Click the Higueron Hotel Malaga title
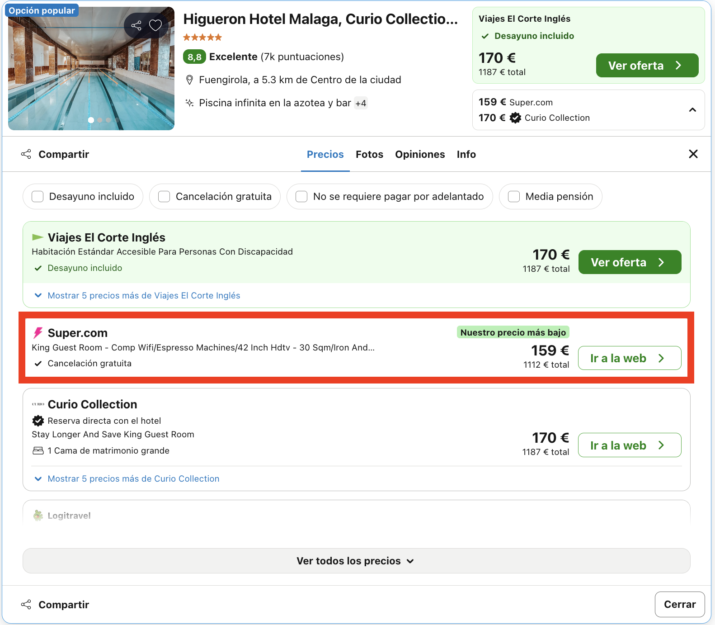This screenshot has width=715, height=625. coord(320,19)
